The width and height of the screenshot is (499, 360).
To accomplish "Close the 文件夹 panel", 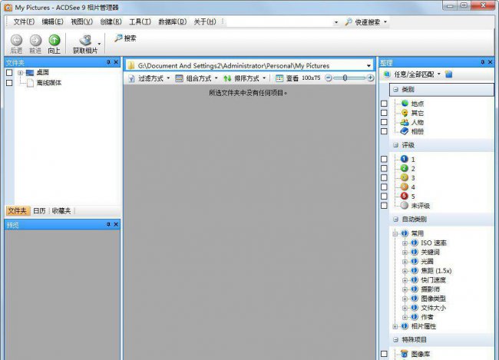I will point(116,62).
